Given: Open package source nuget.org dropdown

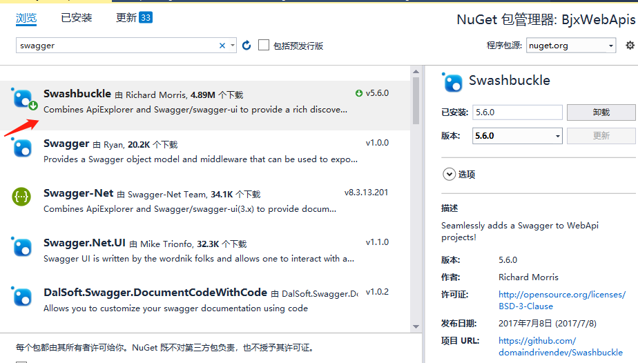Looking at the screenshot, I should click(611, 46).
